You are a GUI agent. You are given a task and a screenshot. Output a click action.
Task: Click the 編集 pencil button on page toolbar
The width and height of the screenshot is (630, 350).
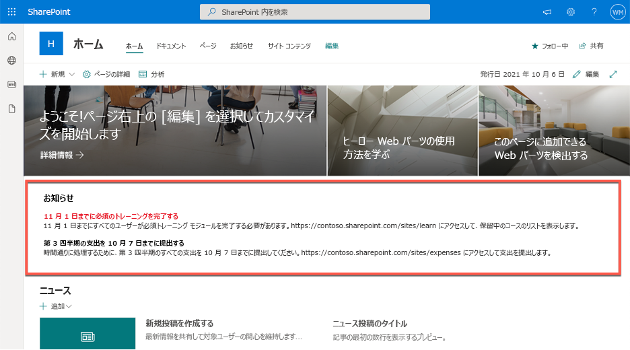[586, 74]
